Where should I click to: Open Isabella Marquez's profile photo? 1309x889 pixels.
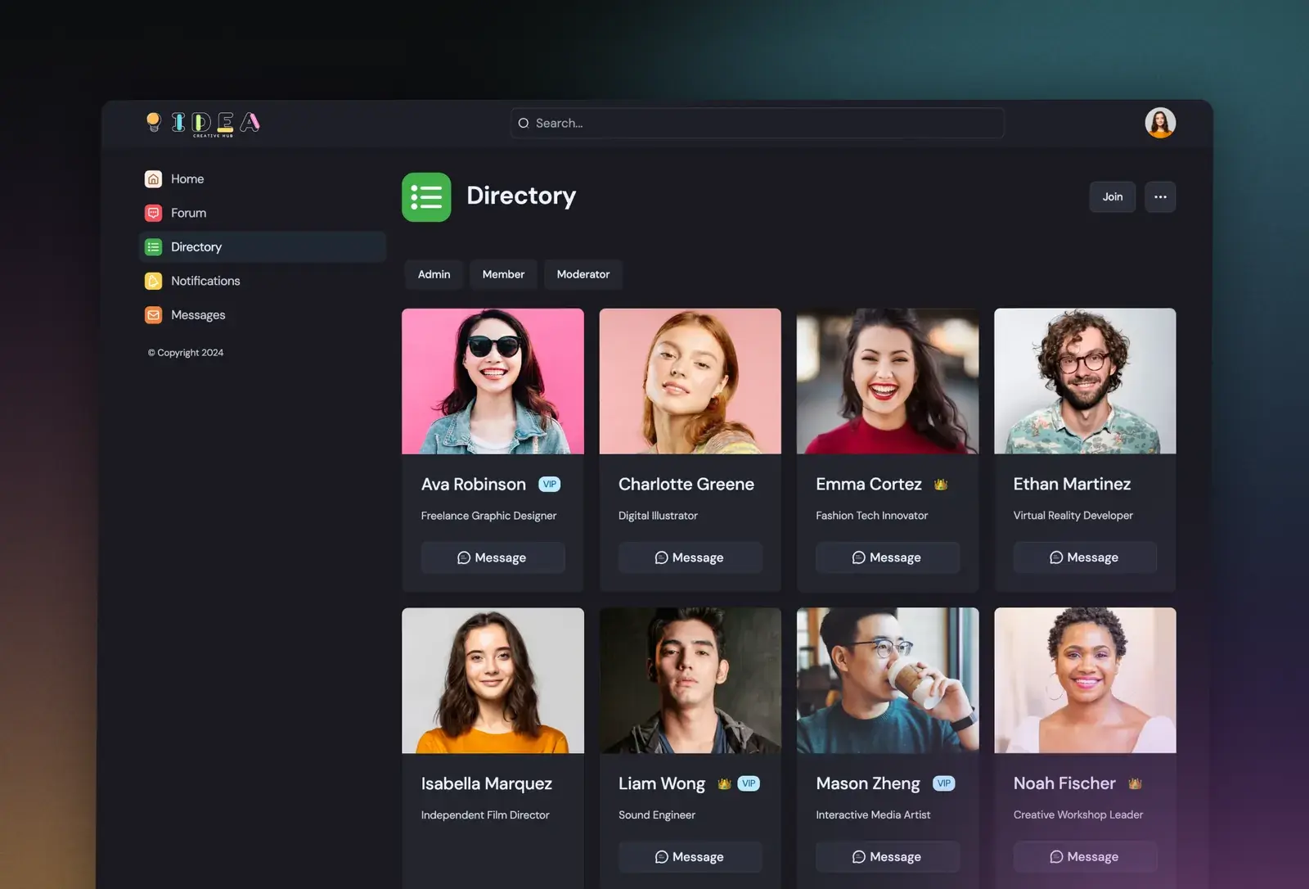[x=493, y=680]
